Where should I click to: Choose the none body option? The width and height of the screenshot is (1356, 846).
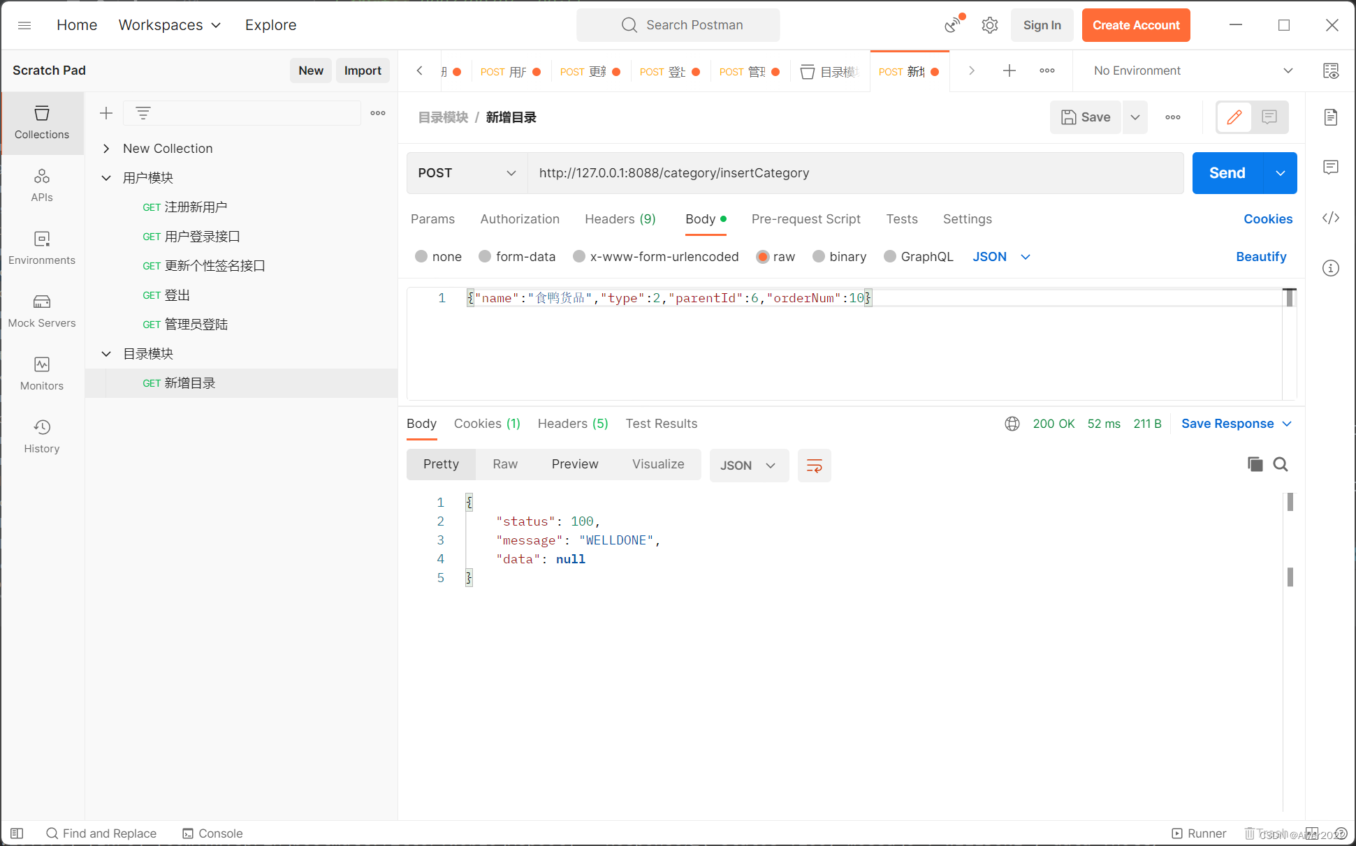click(x=421, y=256)
